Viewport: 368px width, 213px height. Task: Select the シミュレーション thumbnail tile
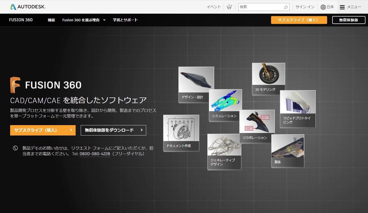225,104
